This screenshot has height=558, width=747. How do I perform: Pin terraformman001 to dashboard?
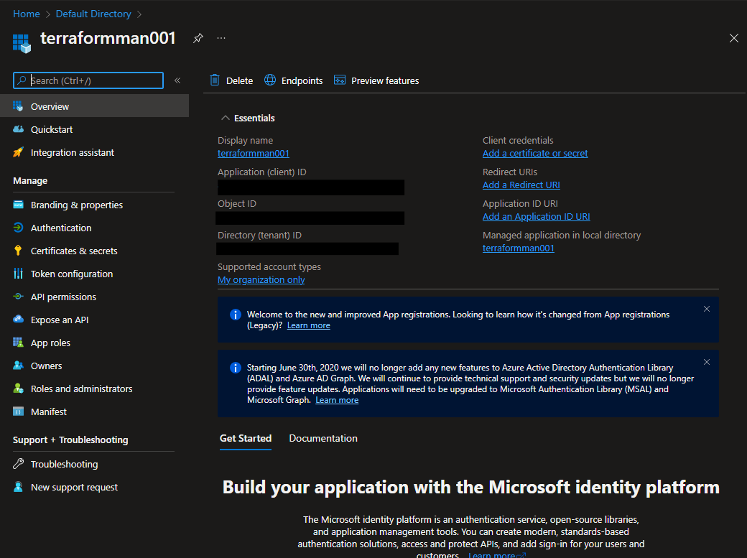[x=198, y=38]
